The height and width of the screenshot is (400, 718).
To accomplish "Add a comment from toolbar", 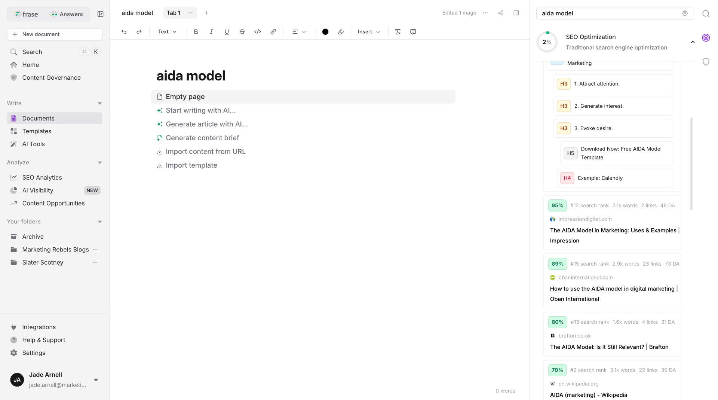I will point(413,32).
